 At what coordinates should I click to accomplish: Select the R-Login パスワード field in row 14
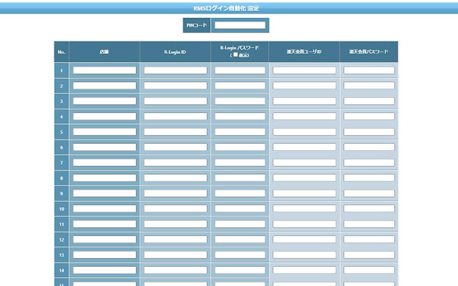240,270
